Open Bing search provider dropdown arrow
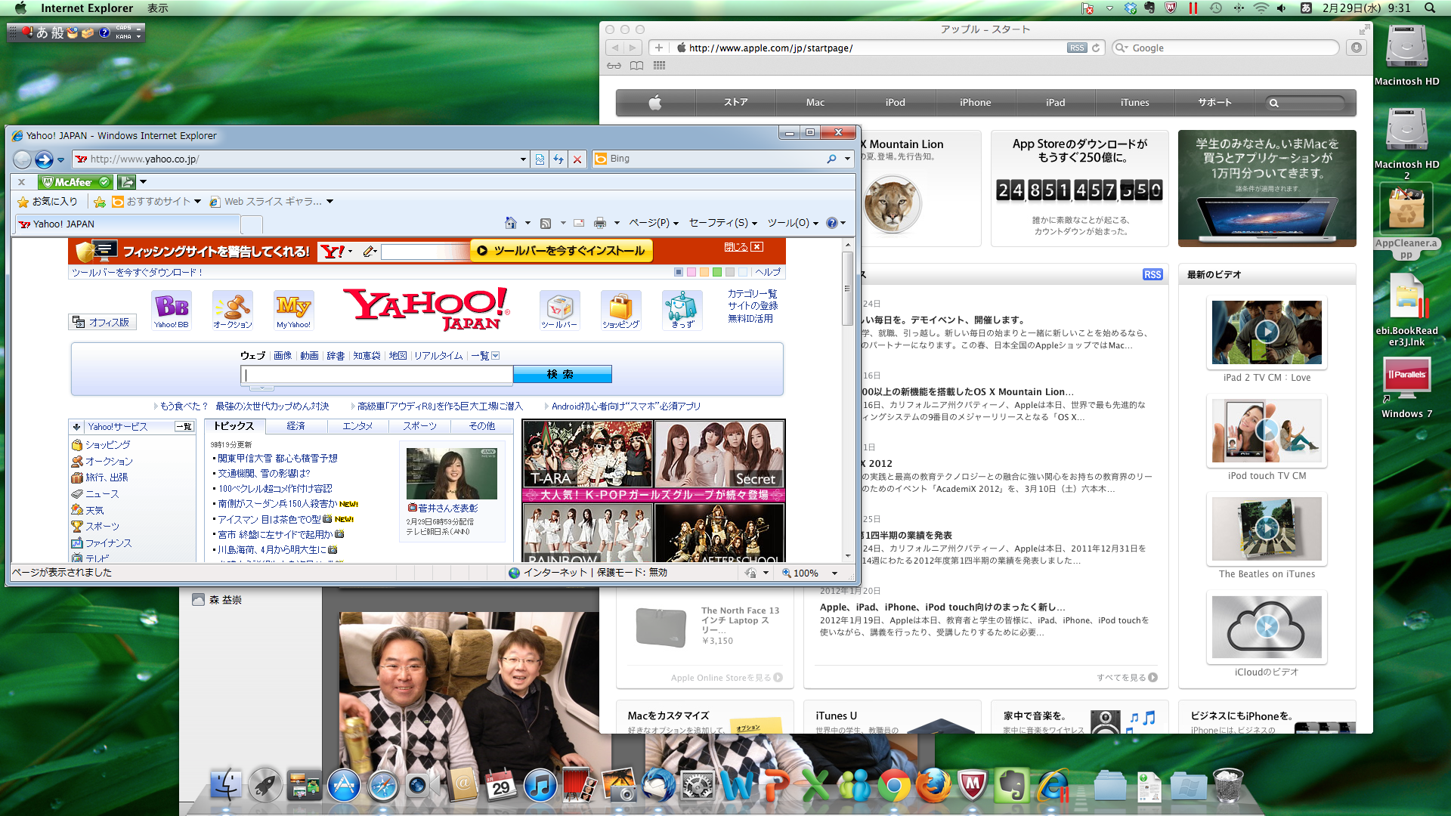1451x816 pixels. click(x=847, y=159)
